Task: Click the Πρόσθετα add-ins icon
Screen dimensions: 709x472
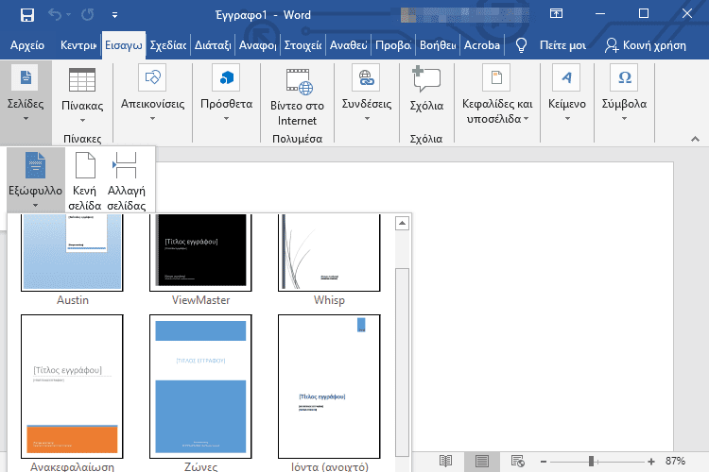Action: (227, 77)
